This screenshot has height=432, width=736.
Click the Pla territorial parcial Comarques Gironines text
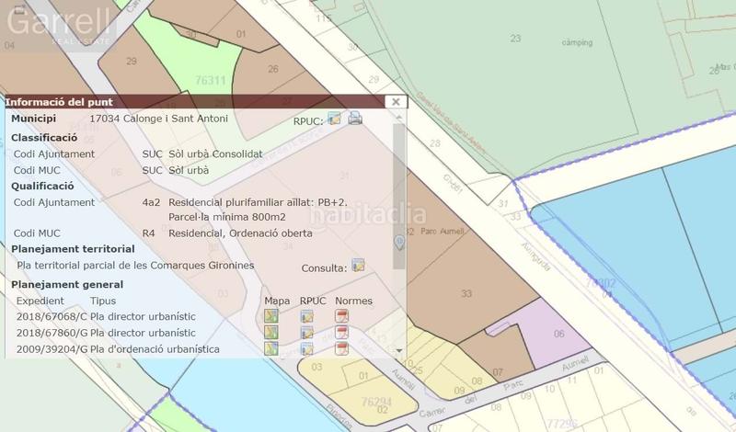pyautogui.click(x=135, y=266)
